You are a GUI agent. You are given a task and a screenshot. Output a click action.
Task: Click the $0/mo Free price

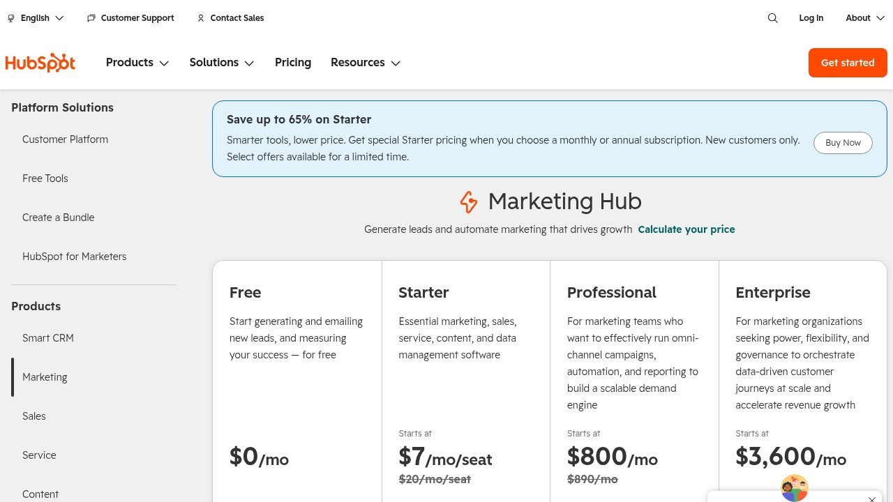tap(259, 457)
